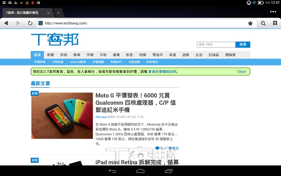Open bookmarks list icon in toolbar

[x=275, y=23]
